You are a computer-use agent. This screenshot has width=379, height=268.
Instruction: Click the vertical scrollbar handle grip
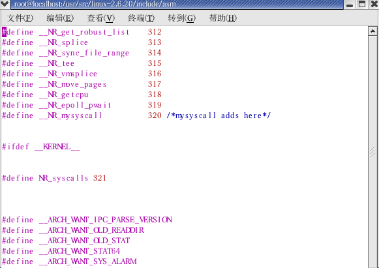tap(372, 152)
